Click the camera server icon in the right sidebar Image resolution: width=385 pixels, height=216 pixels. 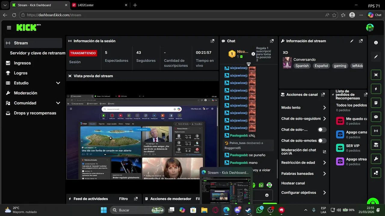coord(376,145)
